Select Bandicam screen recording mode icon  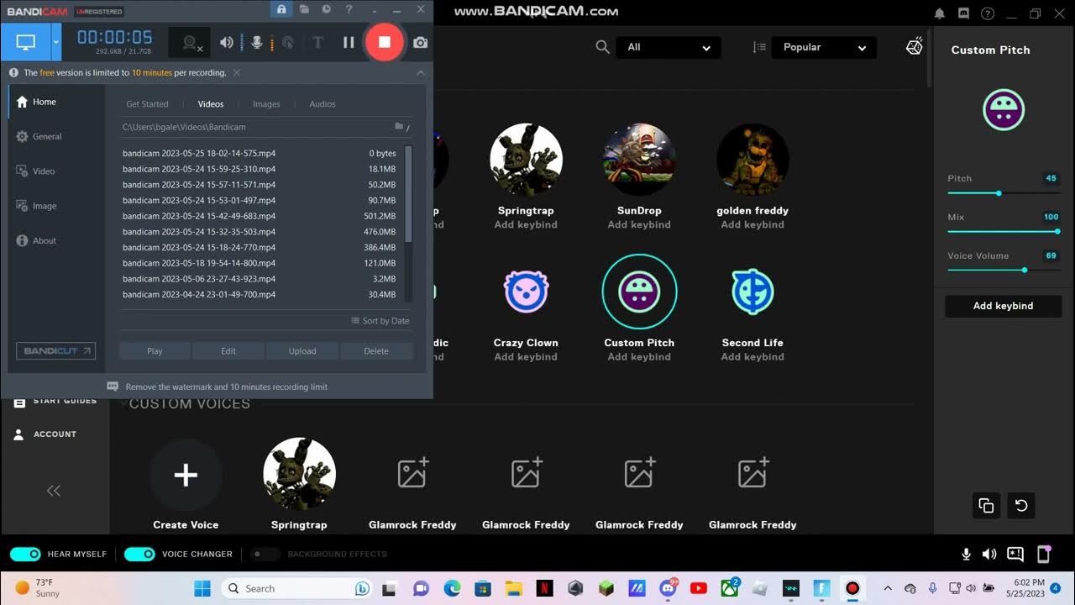pyautogui.click(x=26, y=42)
